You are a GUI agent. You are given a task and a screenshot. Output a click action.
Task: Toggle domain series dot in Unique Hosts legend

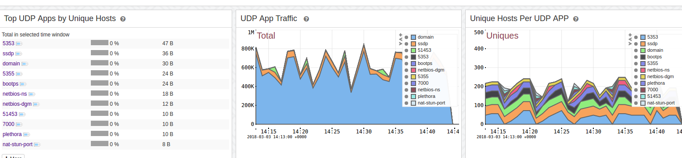point(636,50)
